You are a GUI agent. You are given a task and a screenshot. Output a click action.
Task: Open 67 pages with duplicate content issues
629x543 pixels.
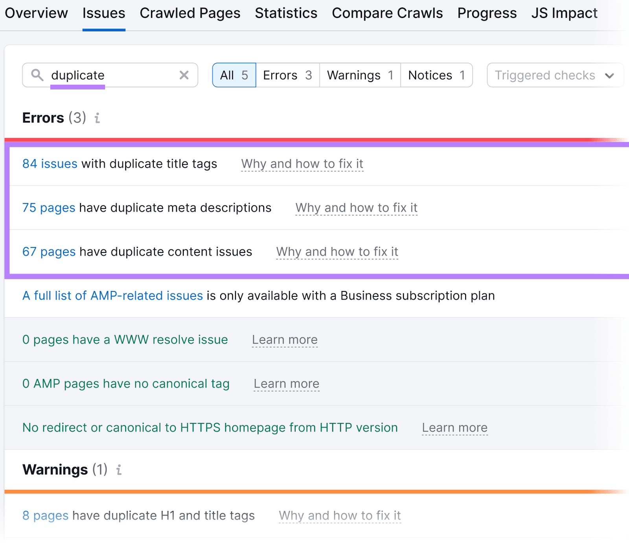click(x=48, y=252)
